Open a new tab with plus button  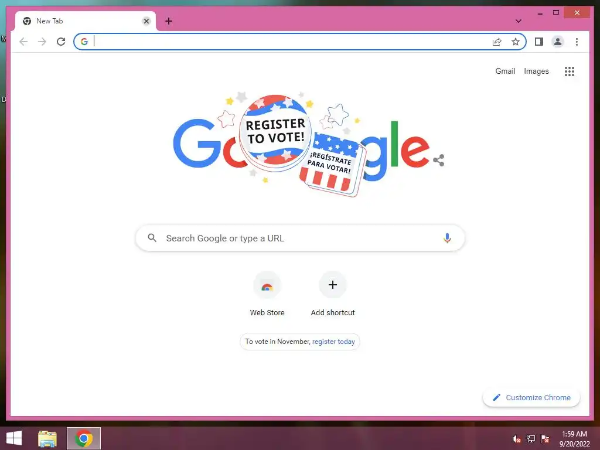pos(168,21)
